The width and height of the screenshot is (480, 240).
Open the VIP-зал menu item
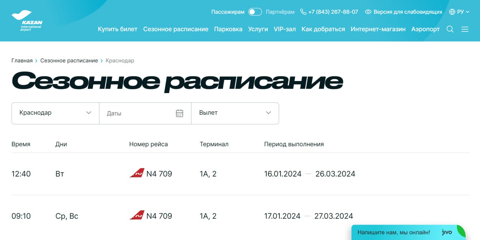coord(285,29)
